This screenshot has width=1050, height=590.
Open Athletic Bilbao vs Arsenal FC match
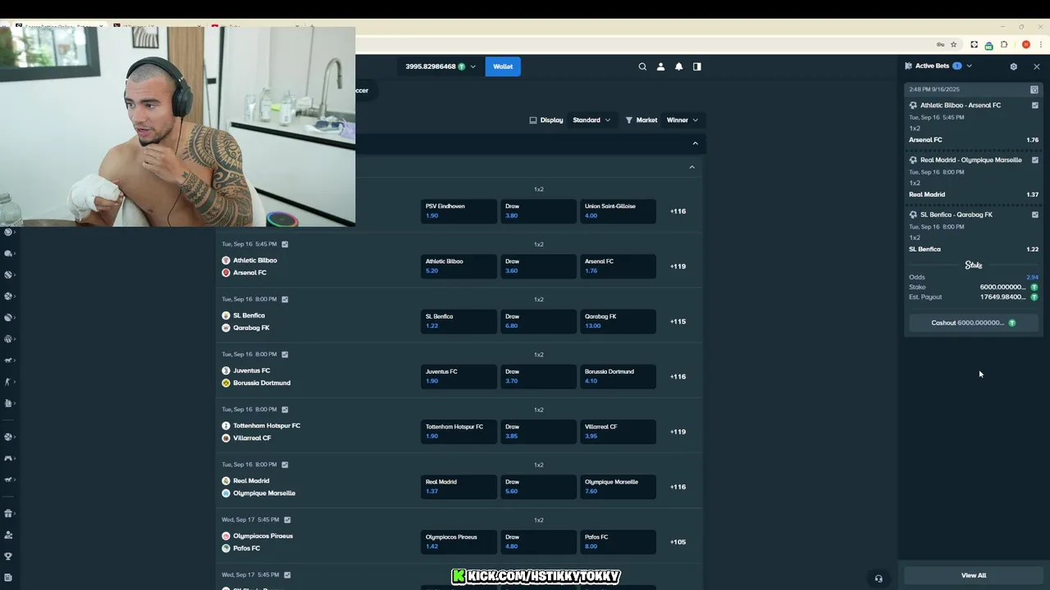click(x=255, y=266)
